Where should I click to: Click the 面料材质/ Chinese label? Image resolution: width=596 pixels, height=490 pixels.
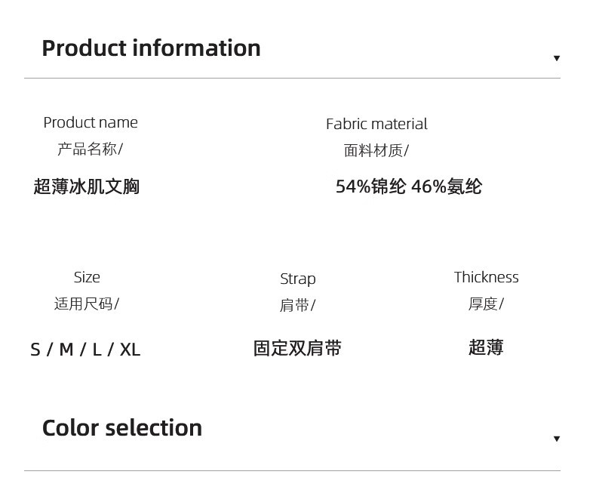click(x=376, y=150)
